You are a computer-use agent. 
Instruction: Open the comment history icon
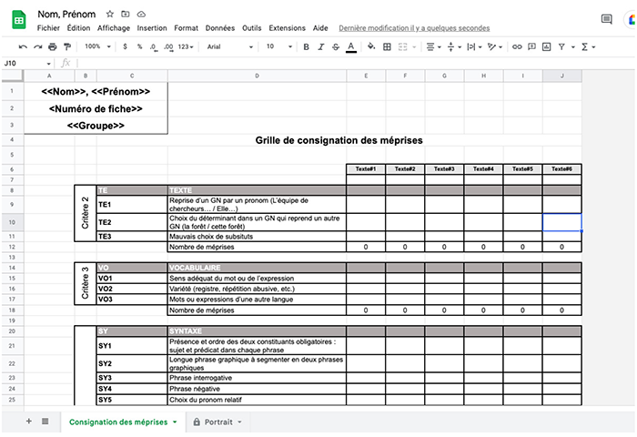[606, 19]
